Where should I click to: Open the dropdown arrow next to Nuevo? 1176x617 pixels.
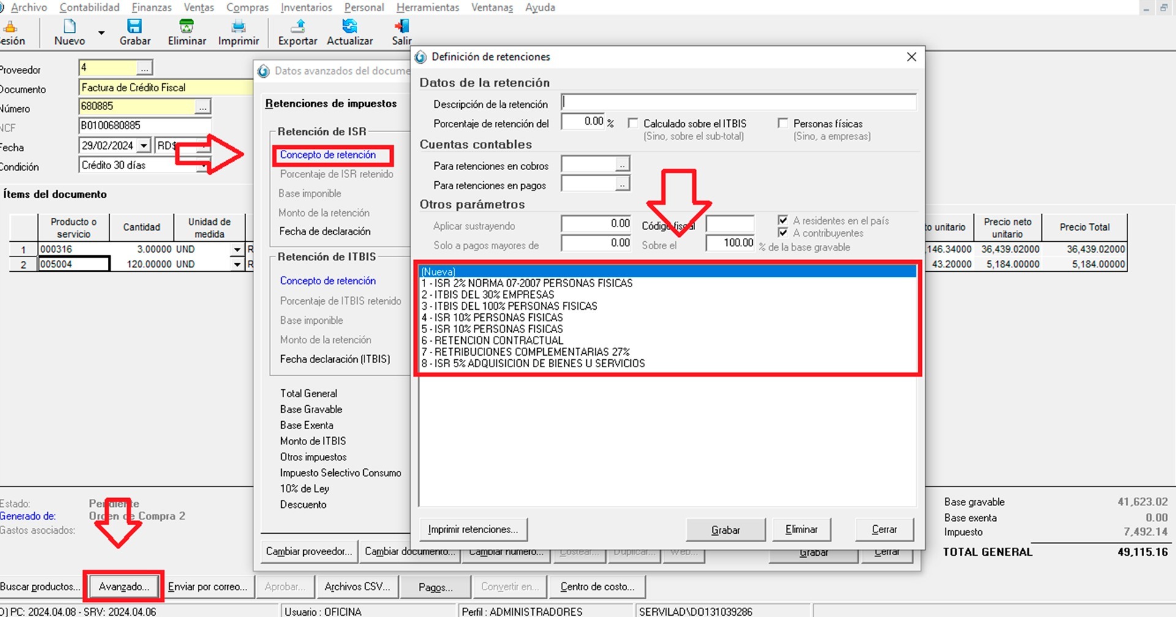click(102, 33)
